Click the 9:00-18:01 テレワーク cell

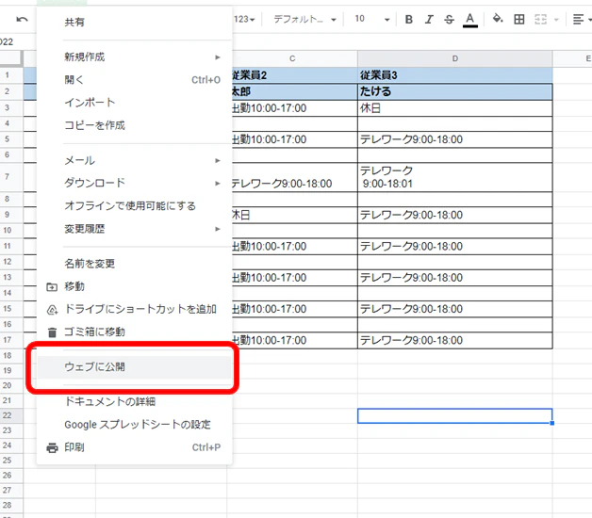click(x=455, y=177)
